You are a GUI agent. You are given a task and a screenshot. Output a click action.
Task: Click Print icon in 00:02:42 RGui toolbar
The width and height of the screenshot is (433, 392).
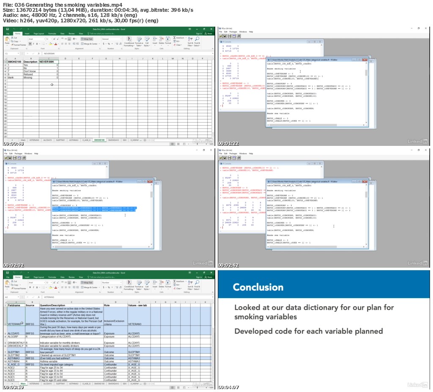pos(239,158)
